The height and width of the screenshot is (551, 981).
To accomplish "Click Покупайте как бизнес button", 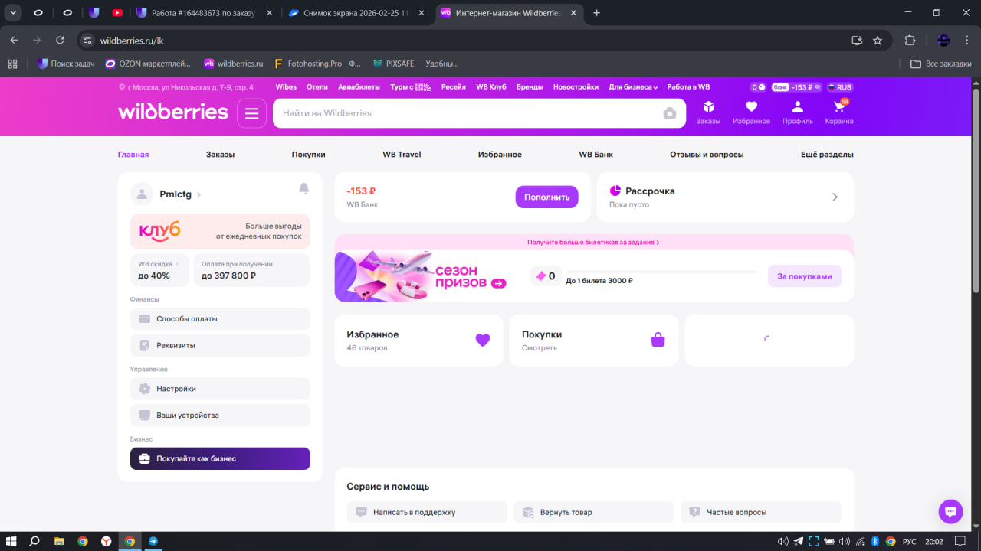I will tap(220, 458).
